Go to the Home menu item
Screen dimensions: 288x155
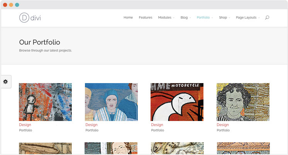coord(128,17)
